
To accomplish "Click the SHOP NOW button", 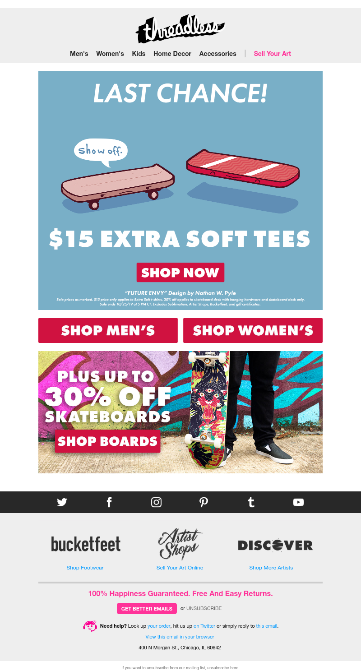I will point(180,273).
